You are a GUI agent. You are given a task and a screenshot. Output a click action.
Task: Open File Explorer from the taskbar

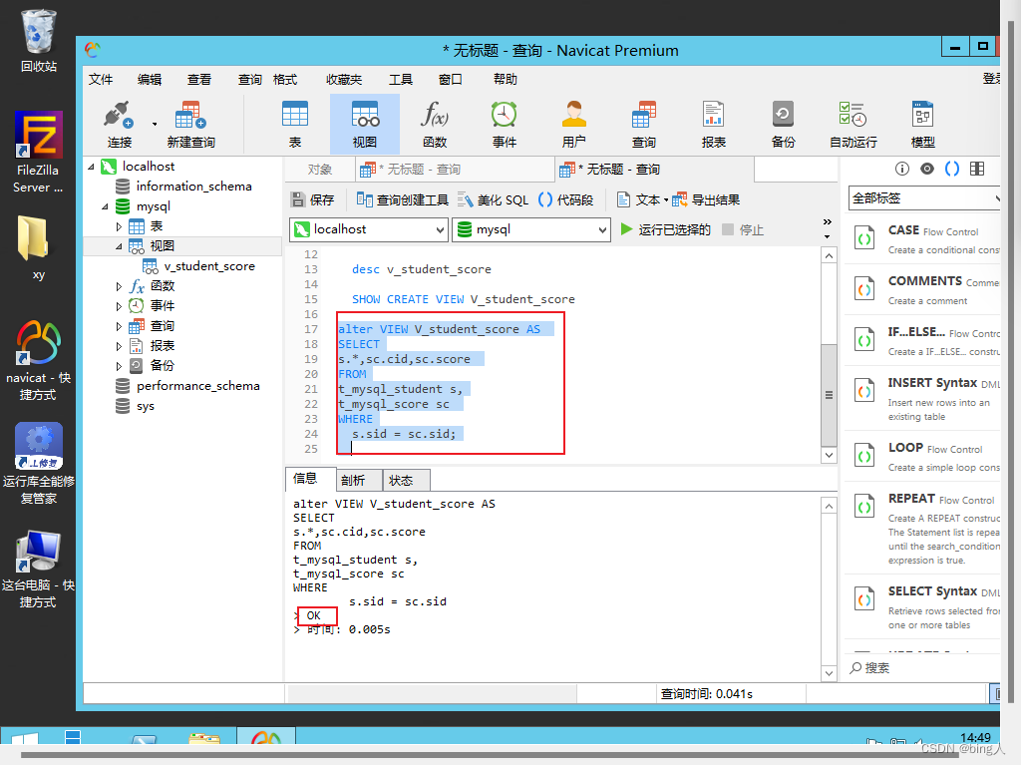[x=203, y=738]
